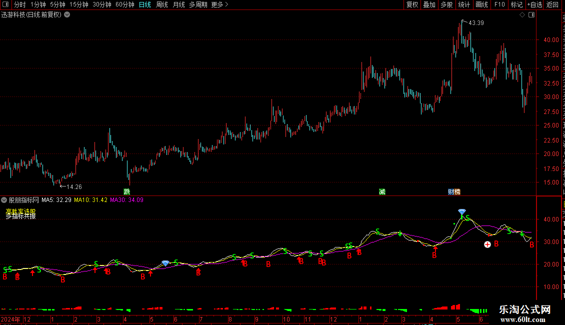
Task: Click the 40.00 price axis label in main chart
Action: [551, 40]
